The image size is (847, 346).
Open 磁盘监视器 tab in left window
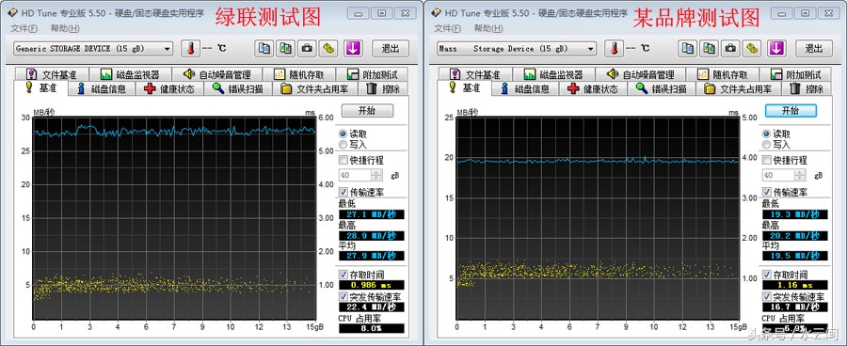click(x=130, y=74)
